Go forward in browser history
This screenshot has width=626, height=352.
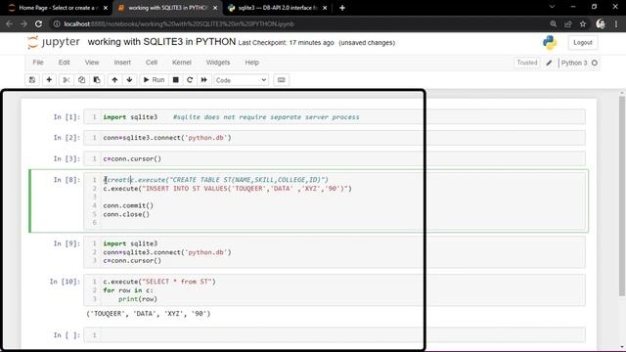tap(23, 23)
